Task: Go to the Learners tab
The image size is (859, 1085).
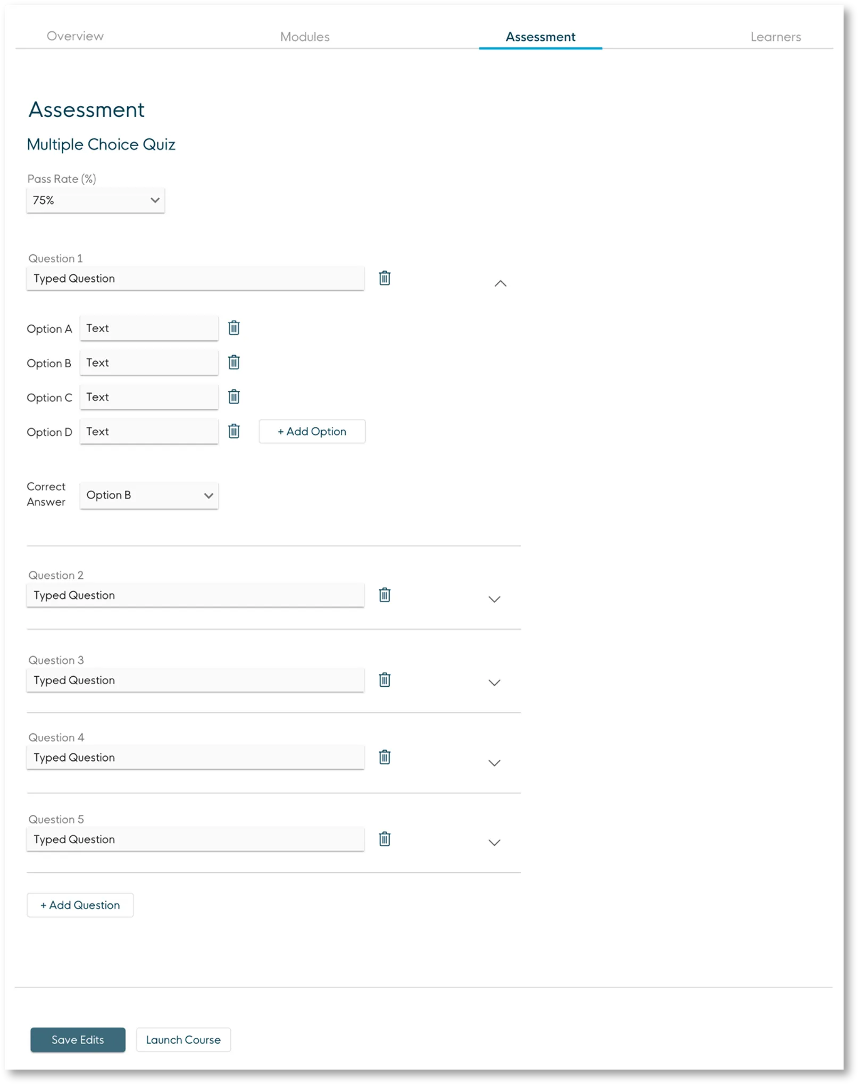Action: click(x=775, y=37)
